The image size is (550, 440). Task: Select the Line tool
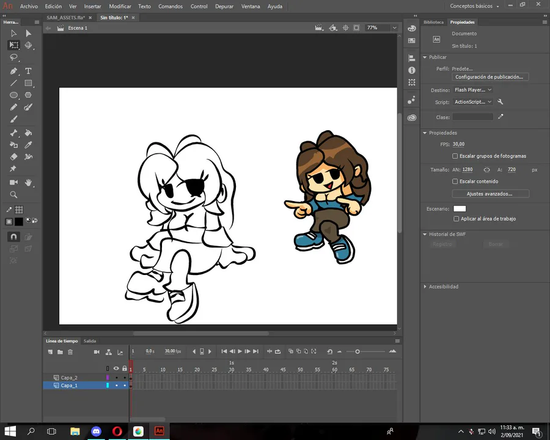pyautogui.click(x=13, y=83)
